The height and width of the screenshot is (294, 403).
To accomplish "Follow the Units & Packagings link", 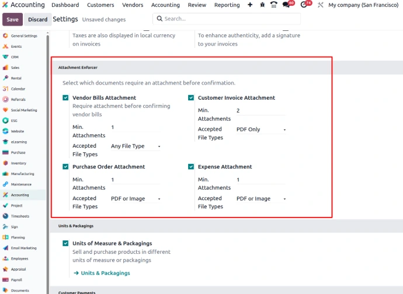I will 105,273.
